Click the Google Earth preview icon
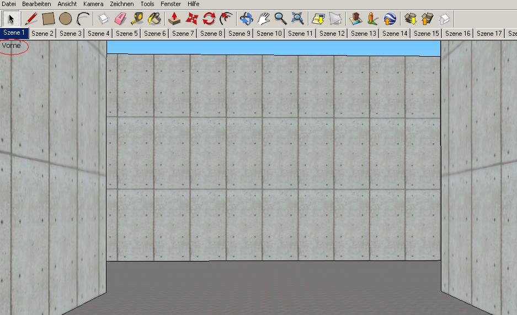The height and width of the screenshot is (315, 517). point(390,19)
